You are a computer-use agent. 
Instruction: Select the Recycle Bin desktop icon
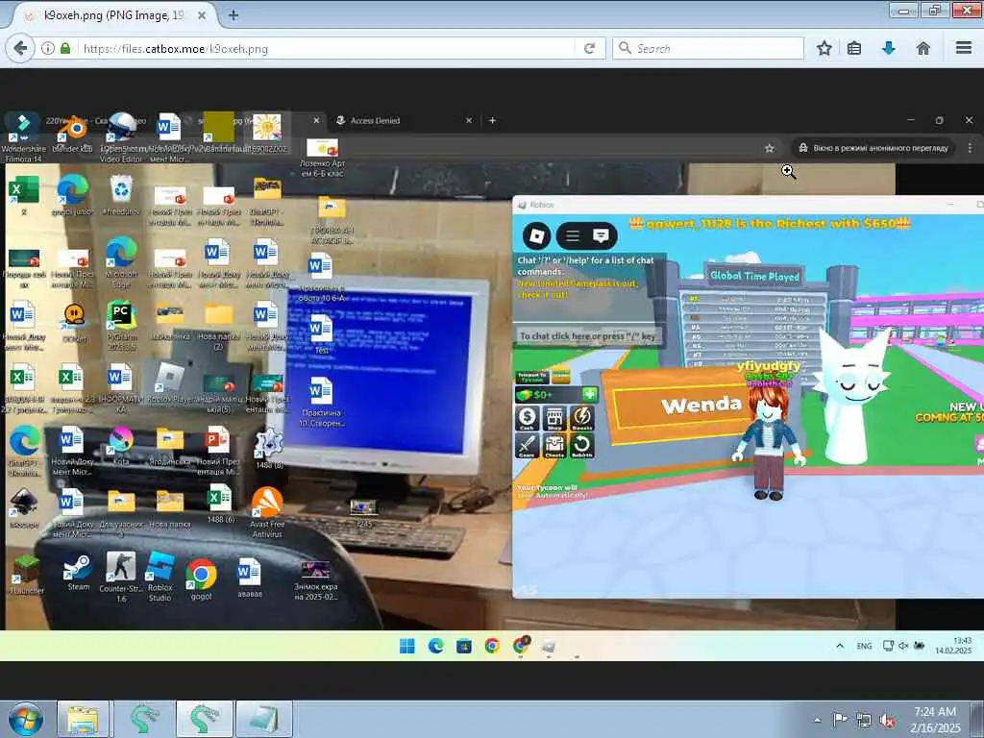pos(120,196)
